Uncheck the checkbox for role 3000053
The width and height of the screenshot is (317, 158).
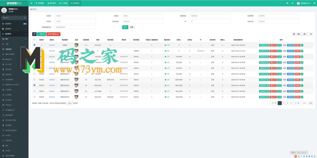pyautogui.click(x=34, y=45)
